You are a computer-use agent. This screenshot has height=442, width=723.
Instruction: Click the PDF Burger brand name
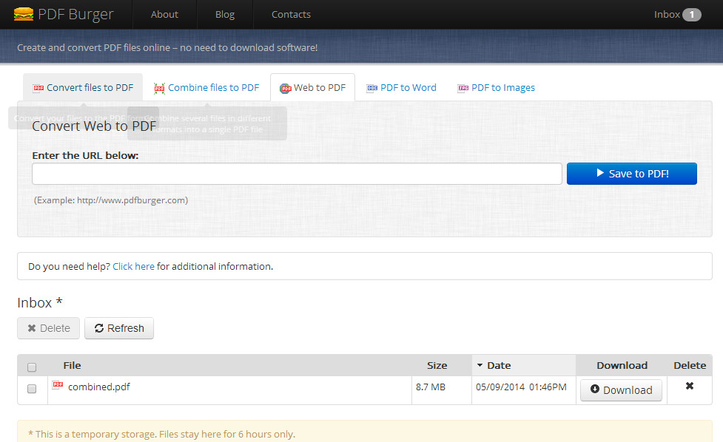coord(75,14)
